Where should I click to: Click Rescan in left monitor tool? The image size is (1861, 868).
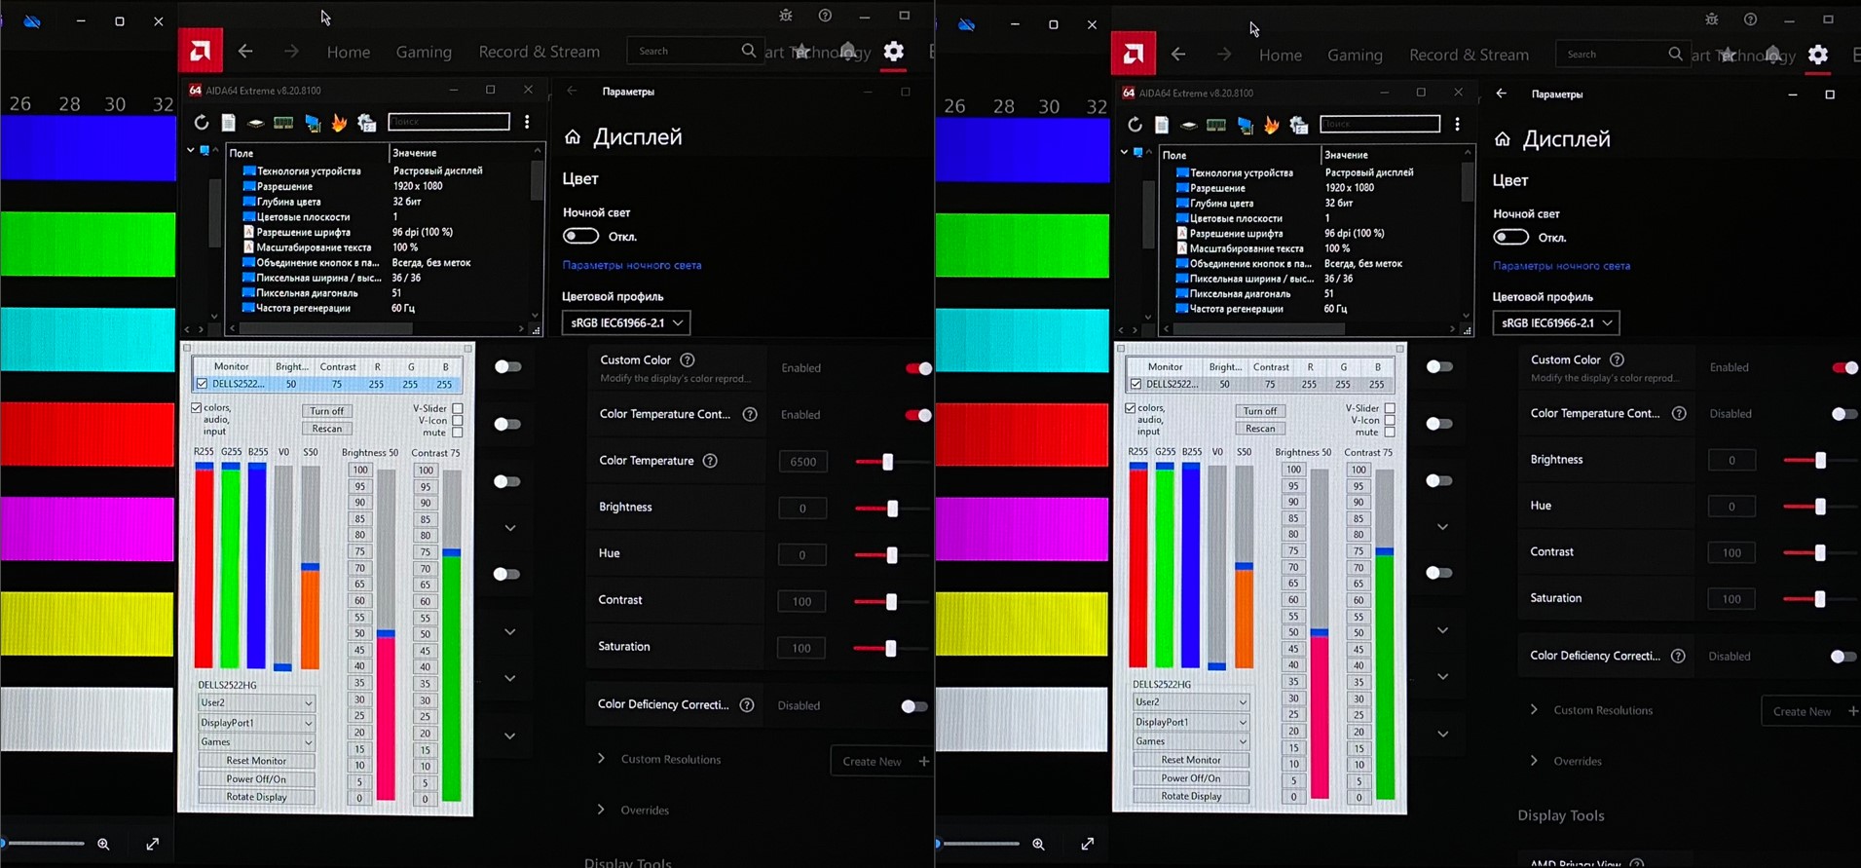tap(327, 429)
